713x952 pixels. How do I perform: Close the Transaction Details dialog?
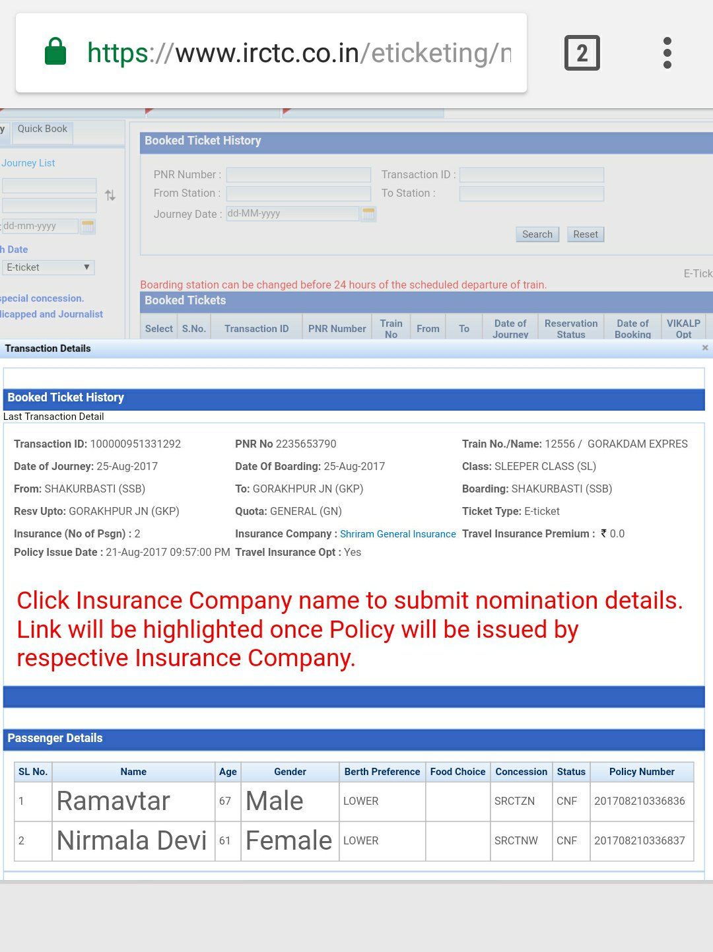click(x=705, y=348)
